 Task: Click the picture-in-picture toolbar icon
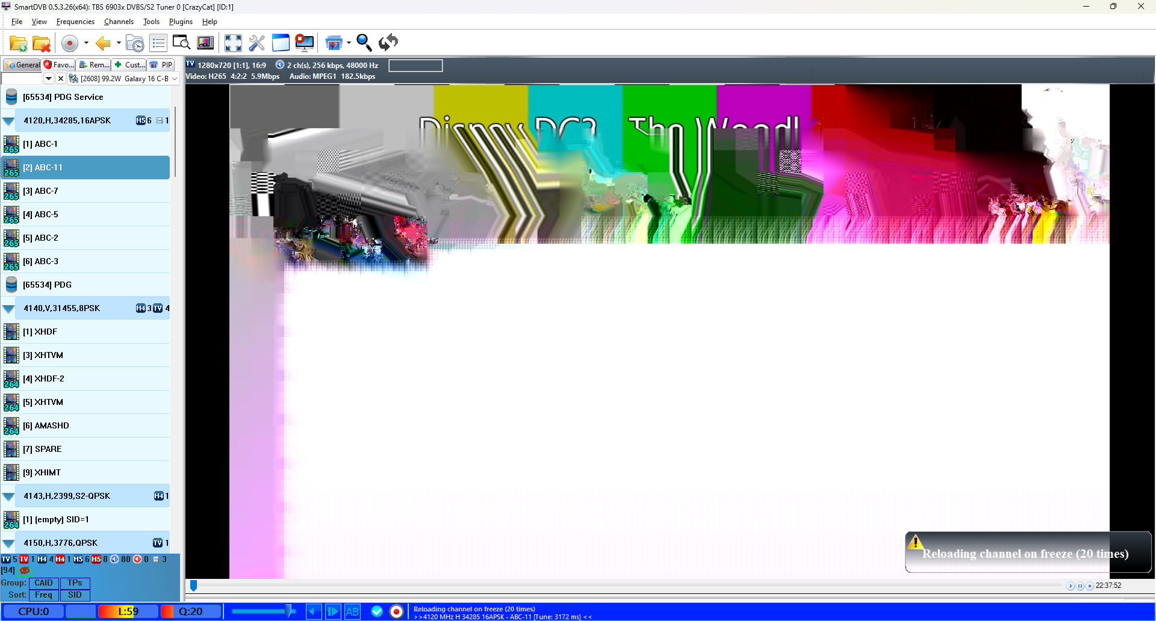334,43
